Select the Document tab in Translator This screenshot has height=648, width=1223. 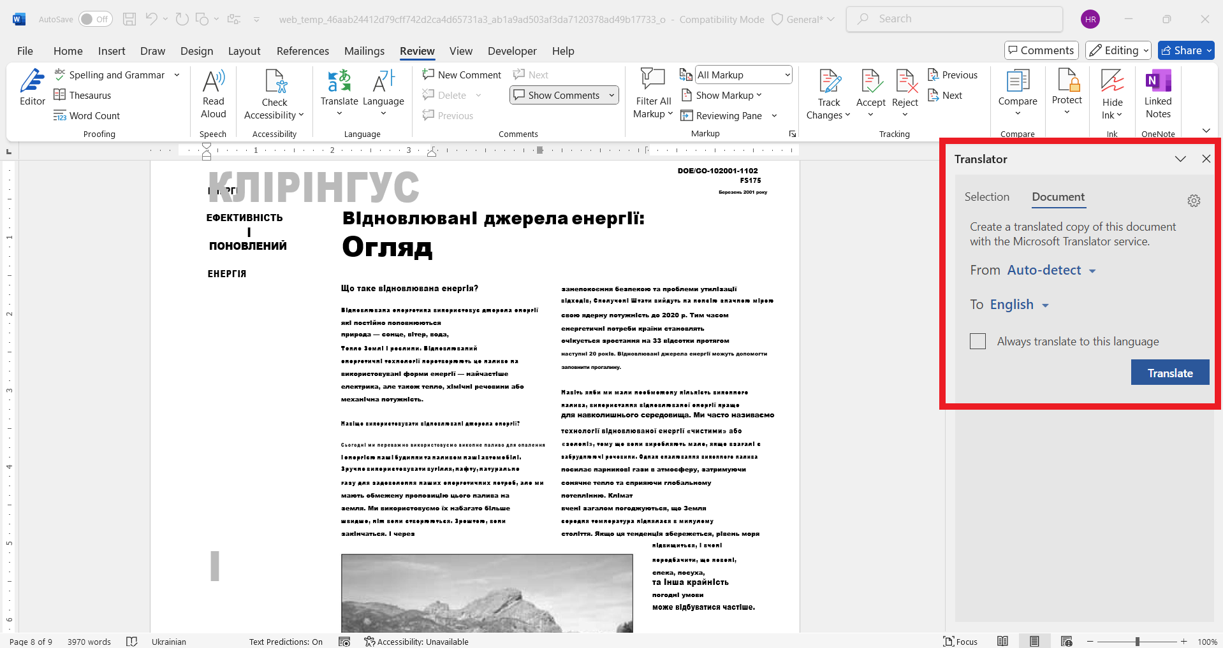tap(1058, 197)
